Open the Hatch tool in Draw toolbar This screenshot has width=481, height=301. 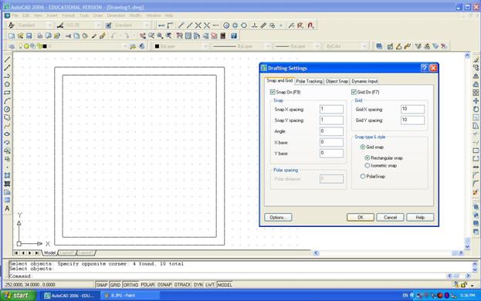click(x=8, y=176)
